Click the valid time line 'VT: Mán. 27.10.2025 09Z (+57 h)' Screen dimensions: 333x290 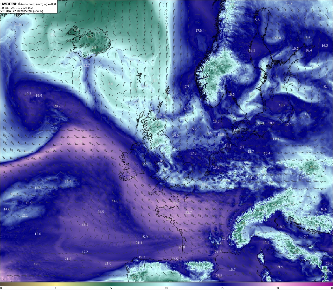coord(22,11)
